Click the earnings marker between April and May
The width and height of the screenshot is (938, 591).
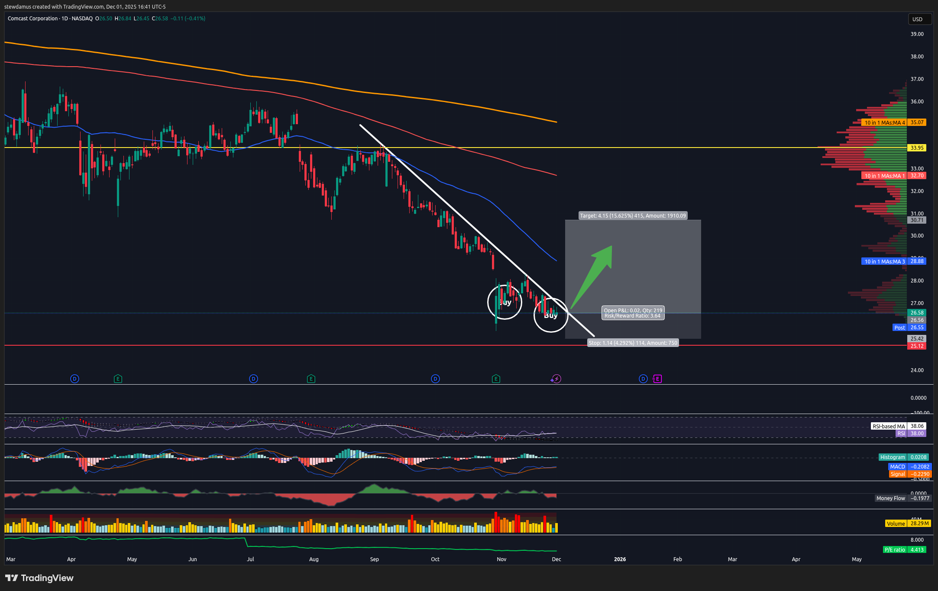point(118,379)
